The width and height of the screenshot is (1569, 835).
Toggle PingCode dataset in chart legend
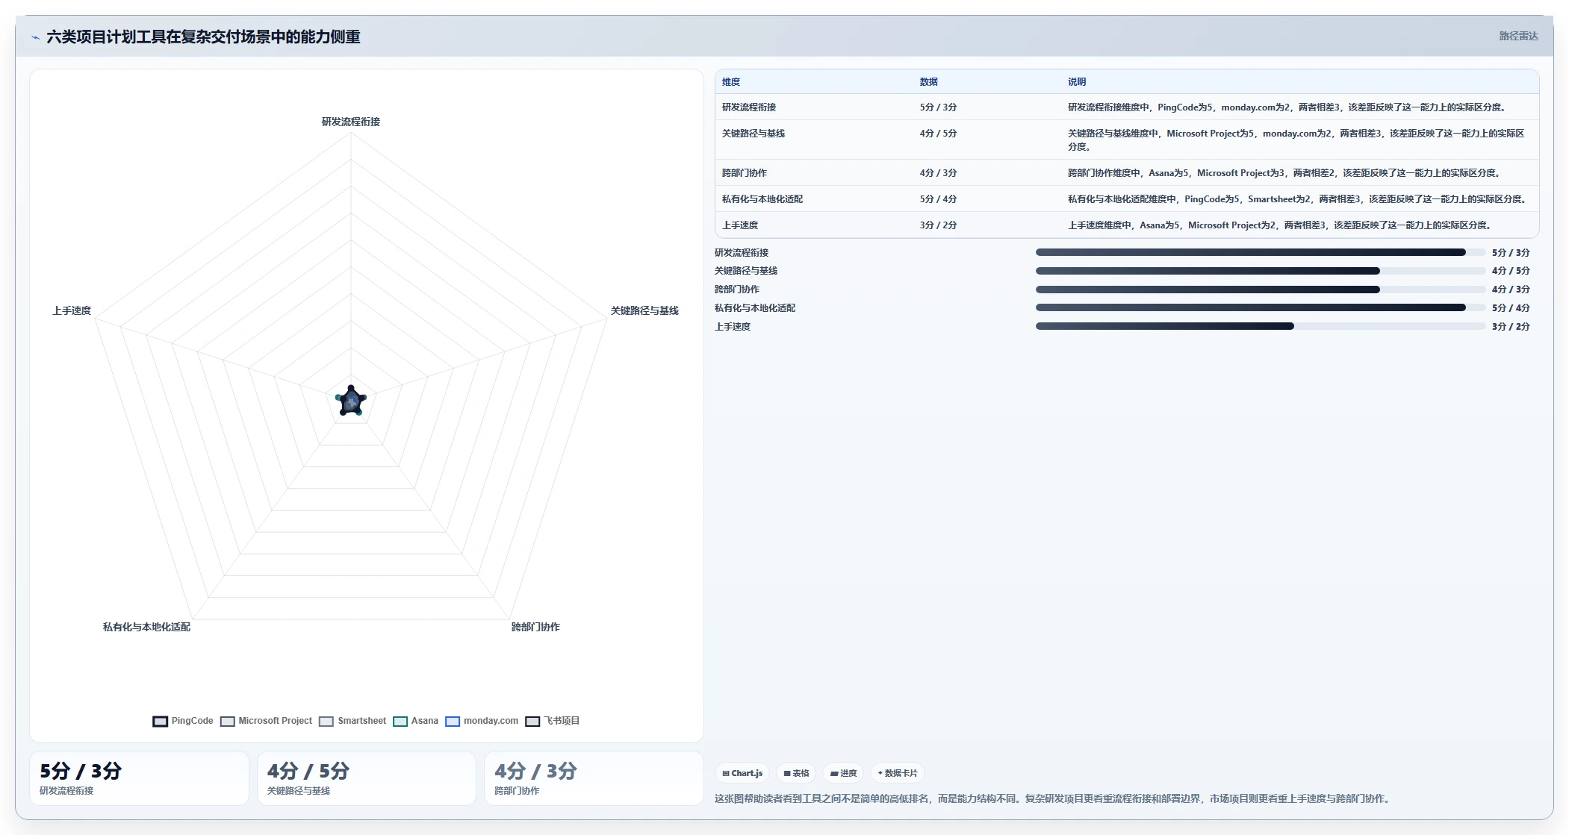click(x=183, y=721)
